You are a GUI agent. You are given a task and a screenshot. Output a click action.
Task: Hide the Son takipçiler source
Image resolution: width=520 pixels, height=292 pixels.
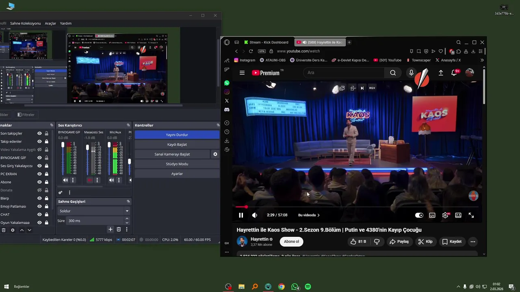click(39, 133)
